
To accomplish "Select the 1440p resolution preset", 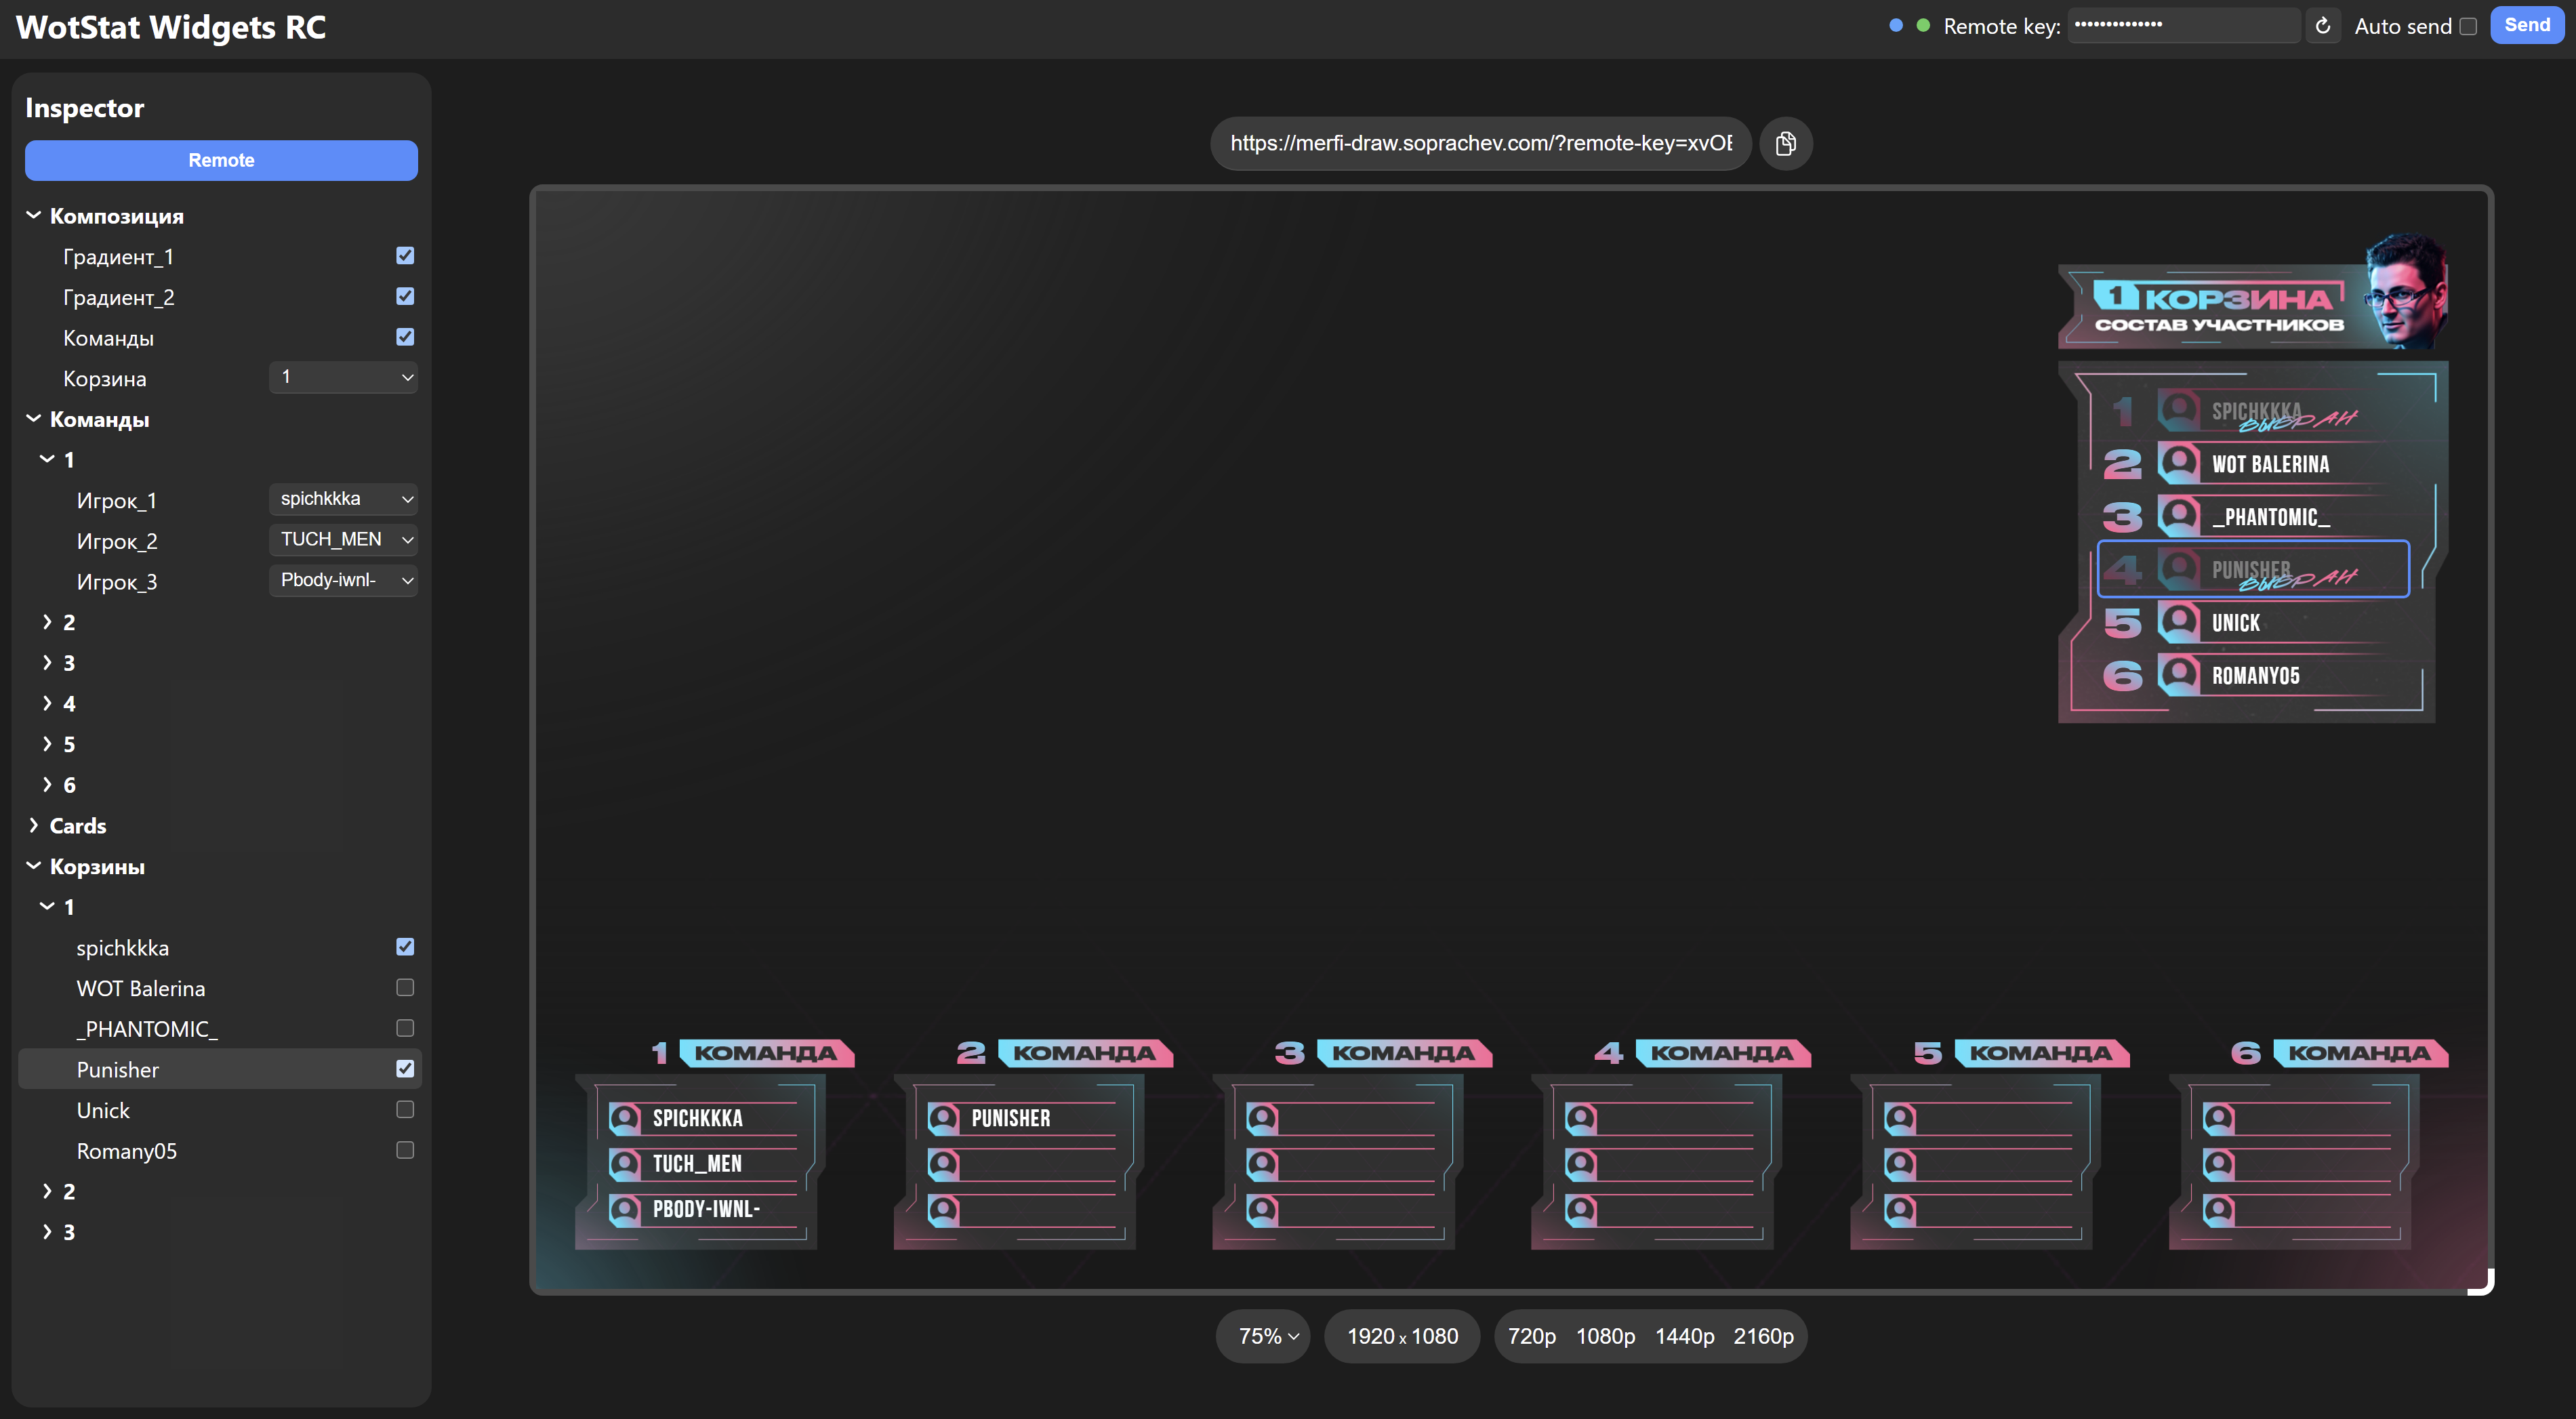I will 1684,1336.
